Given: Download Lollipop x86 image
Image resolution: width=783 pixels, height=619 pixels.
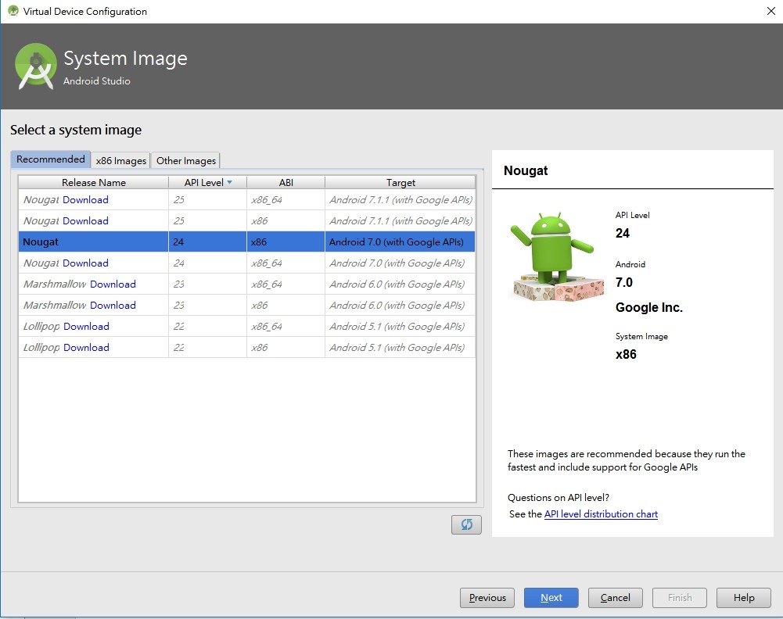Looking at the screenshot, I should coord(86,347).
